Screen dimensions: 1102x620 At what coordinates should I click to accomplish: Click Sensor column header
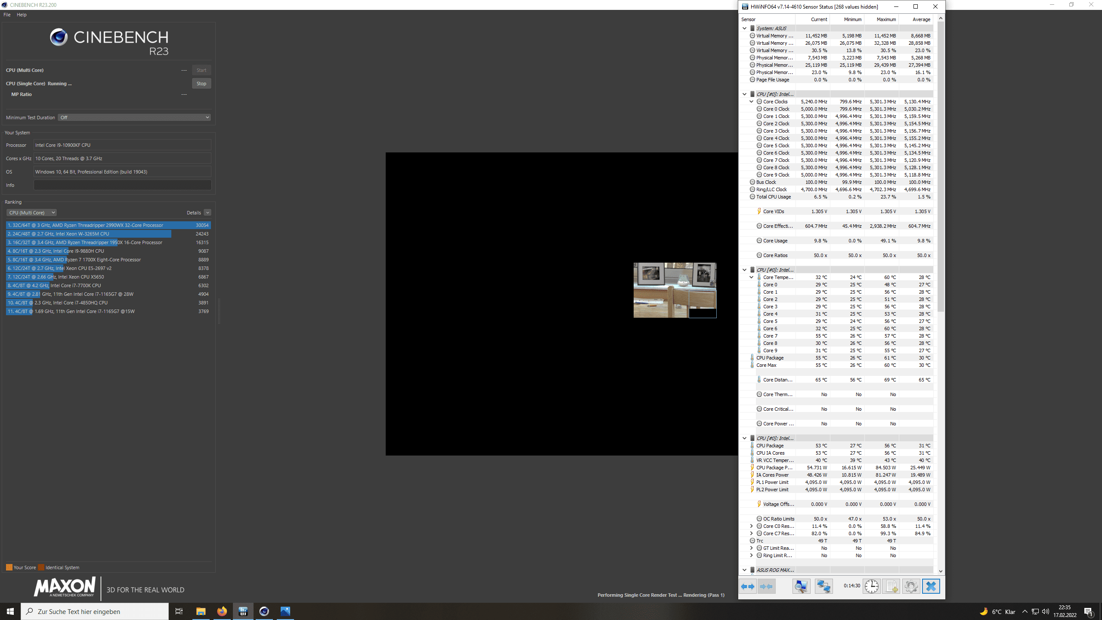click(767, 19)
